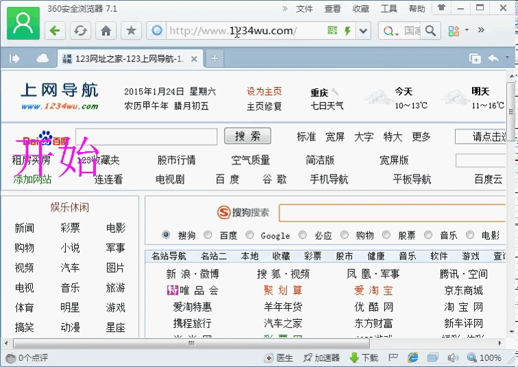The width and height of the screenshot is (518, 367).
Task: Open the 下载 download manager in status bar
Action: (363, 357)
